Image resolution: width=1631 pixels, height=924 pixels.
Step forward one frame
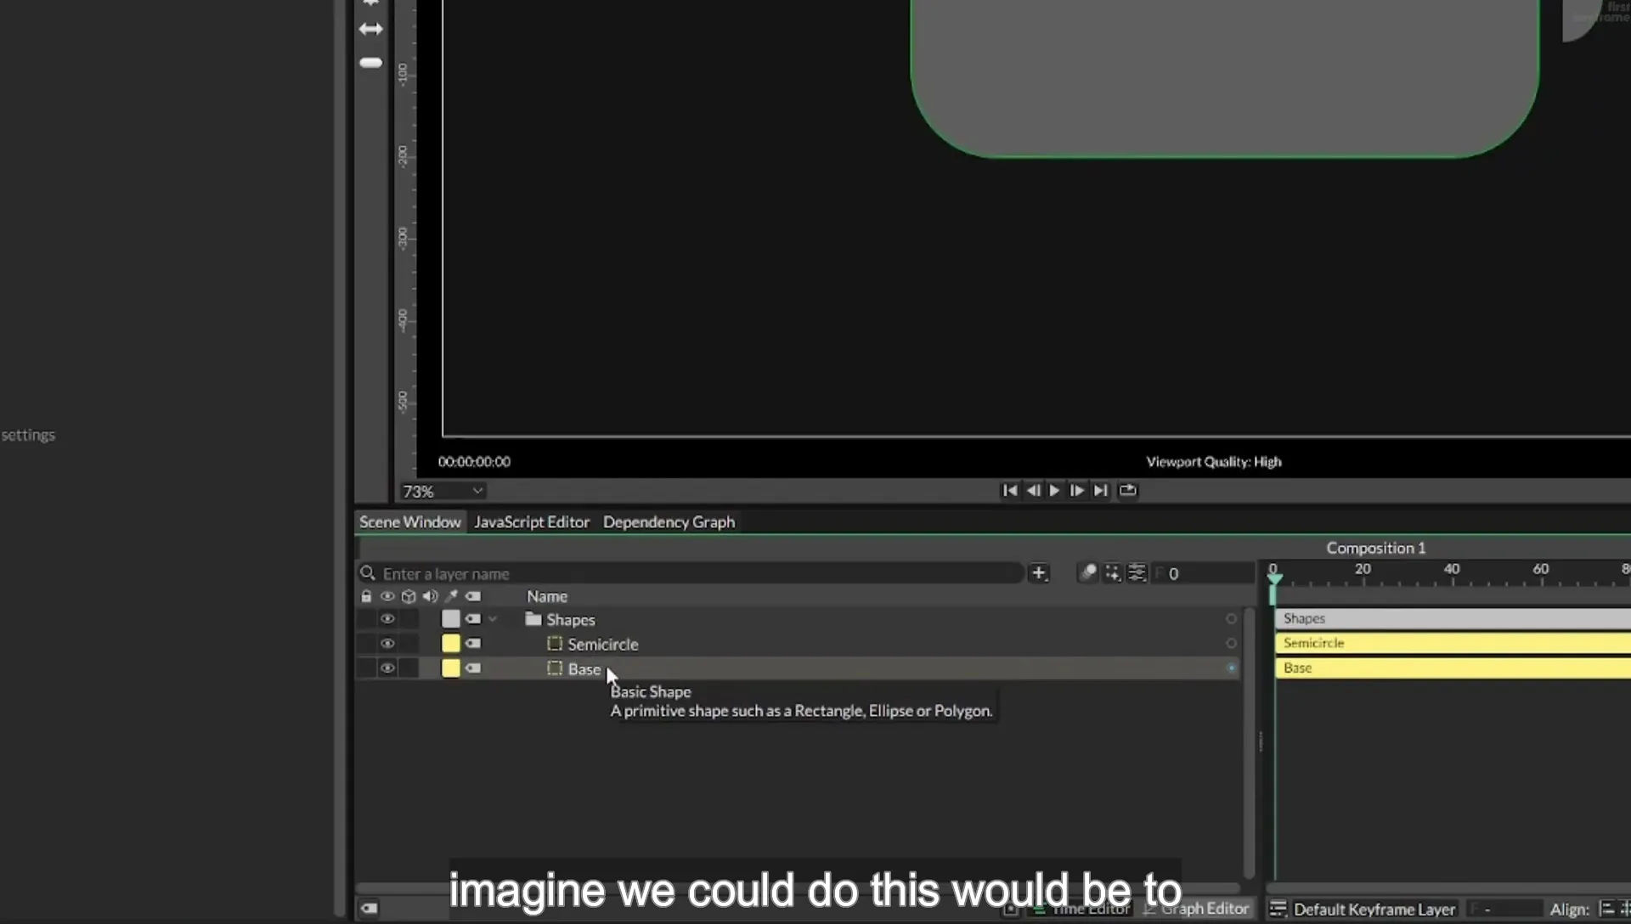click(x=1076, y=490)
